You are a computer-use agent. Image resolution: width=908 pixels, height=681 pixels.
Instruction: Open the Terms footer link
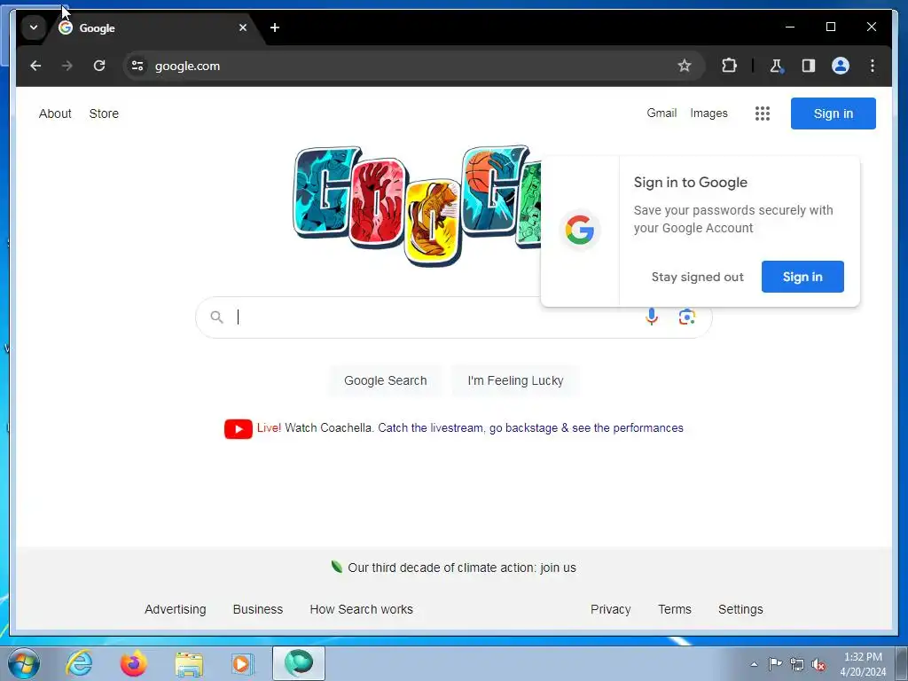(x=675, y=609)
